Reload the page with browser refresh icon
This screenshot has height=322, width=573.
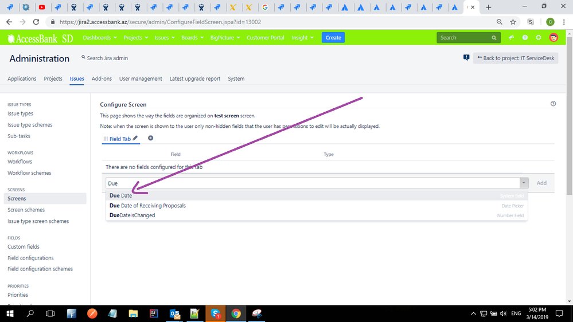click(x=36, y=22)
